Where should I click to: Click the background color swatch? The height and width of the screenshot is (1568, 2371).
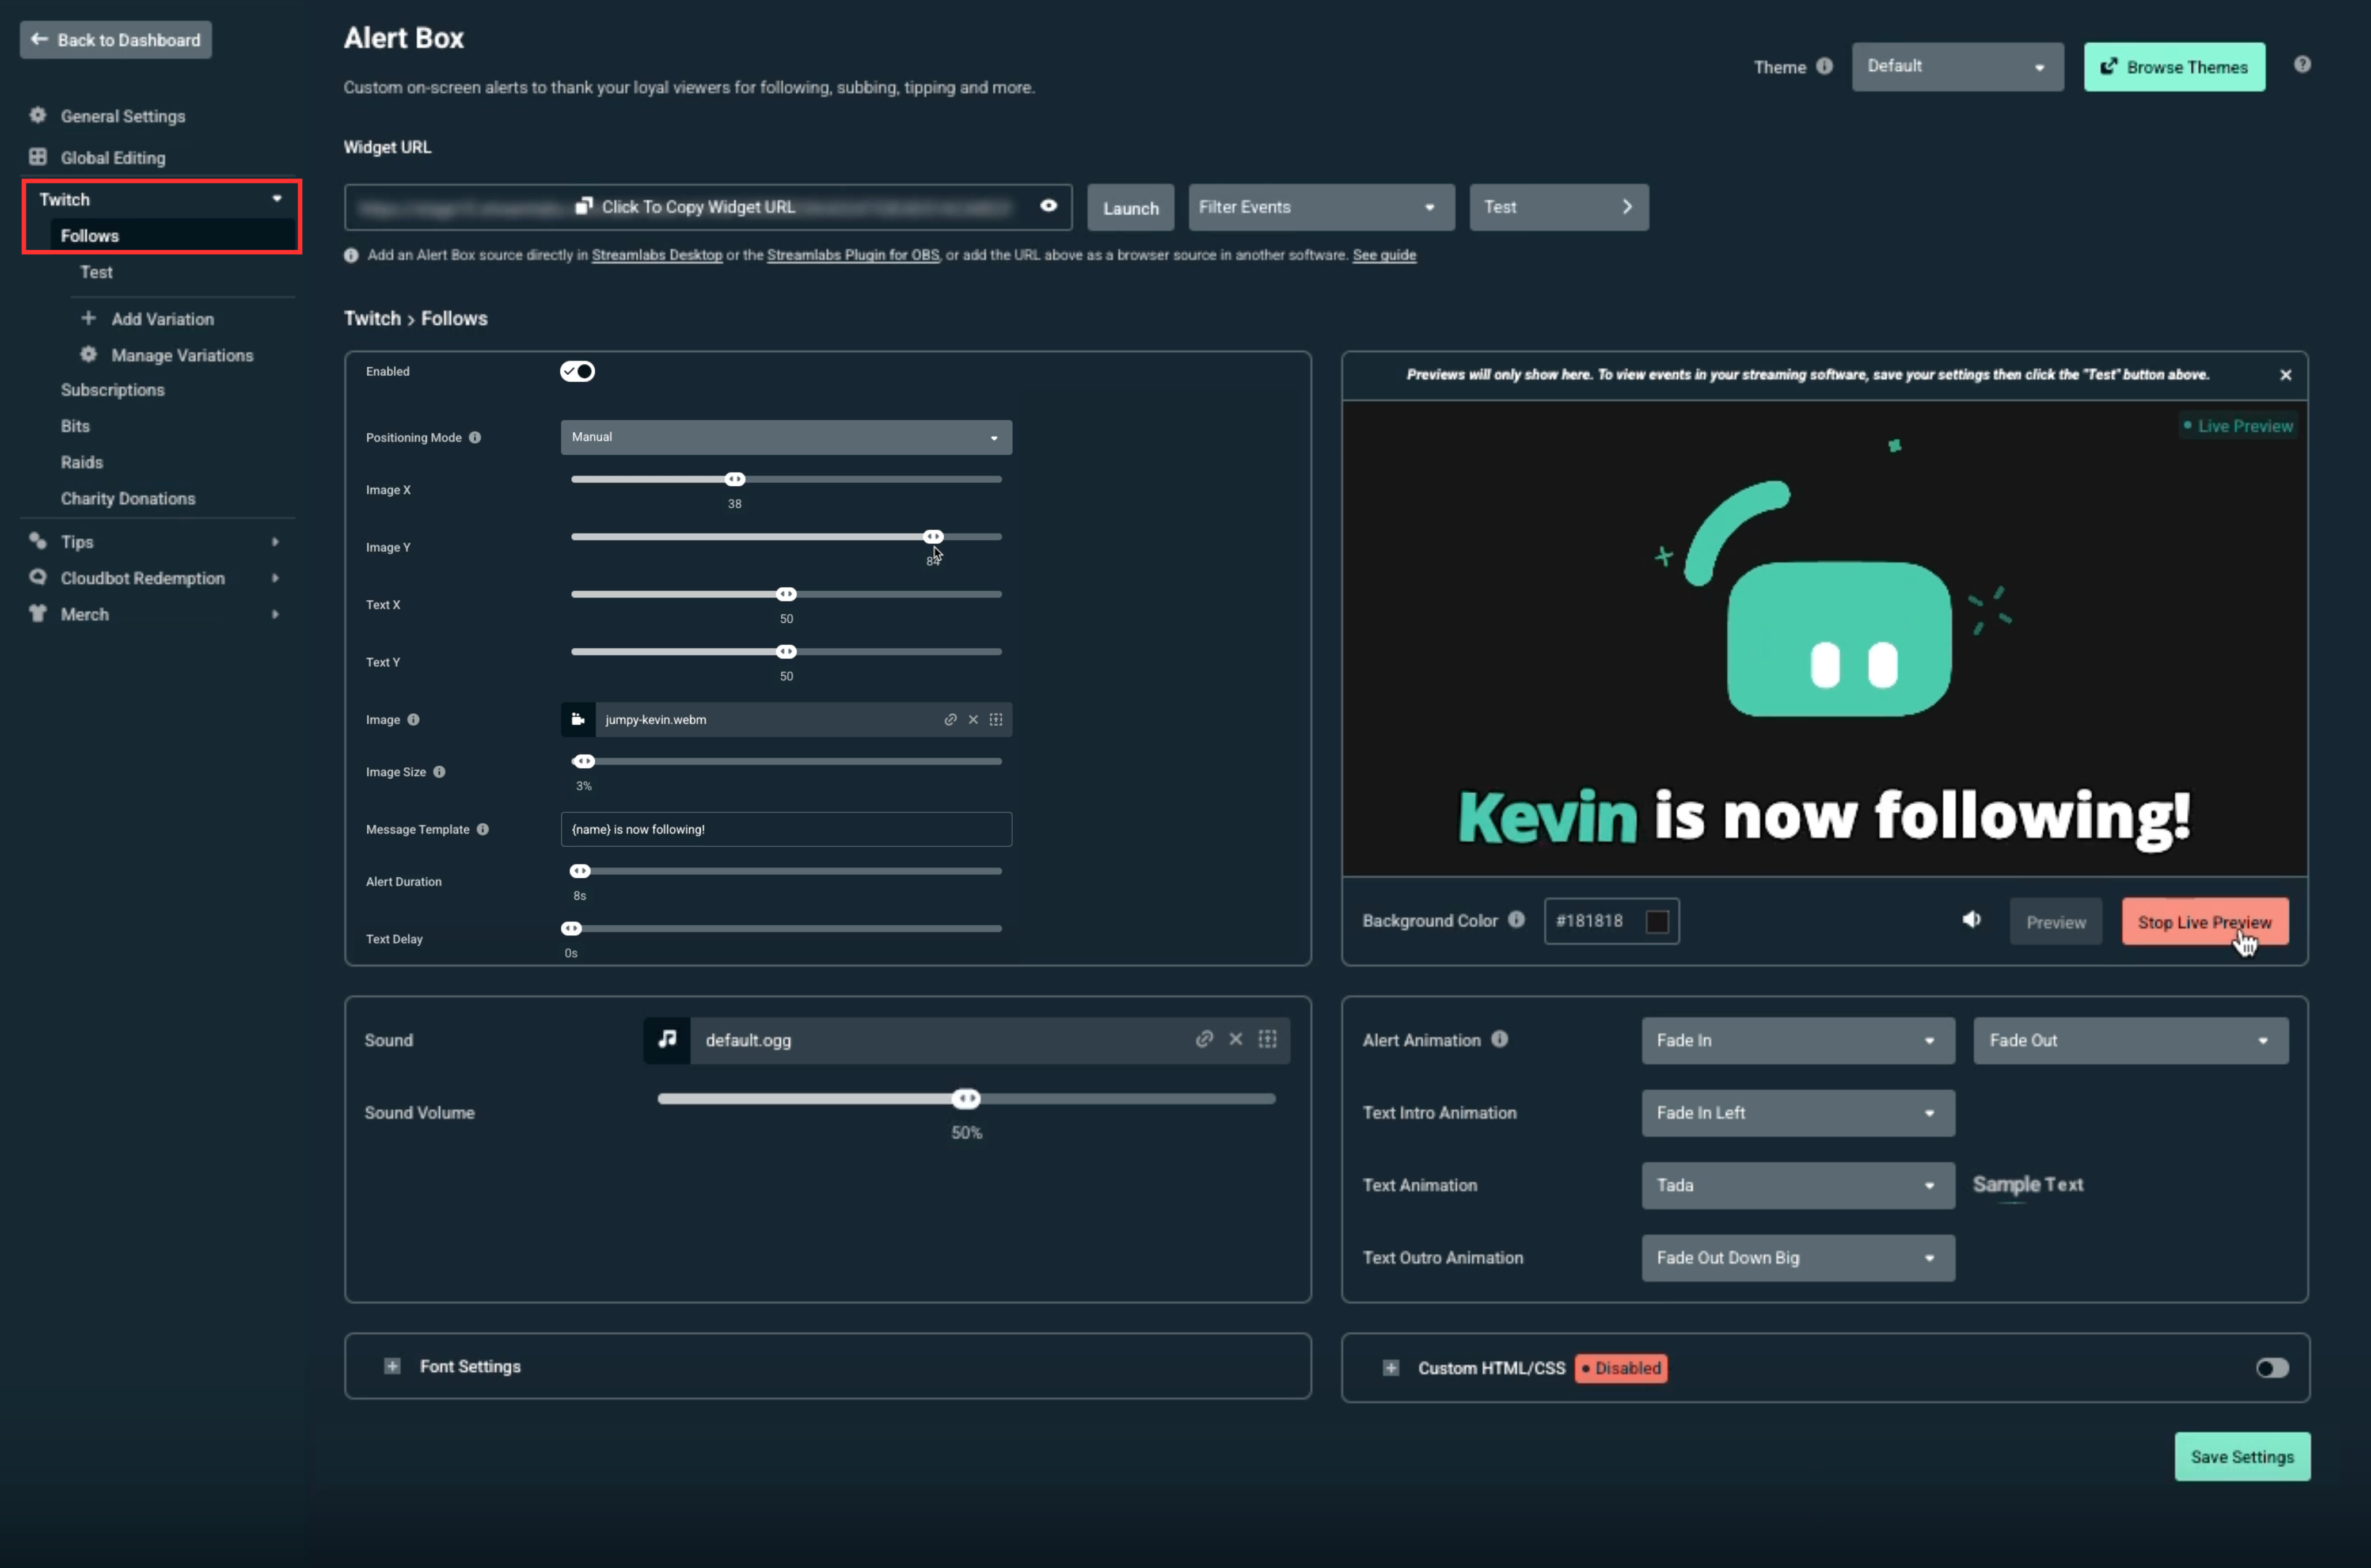tap(1657, 921)
